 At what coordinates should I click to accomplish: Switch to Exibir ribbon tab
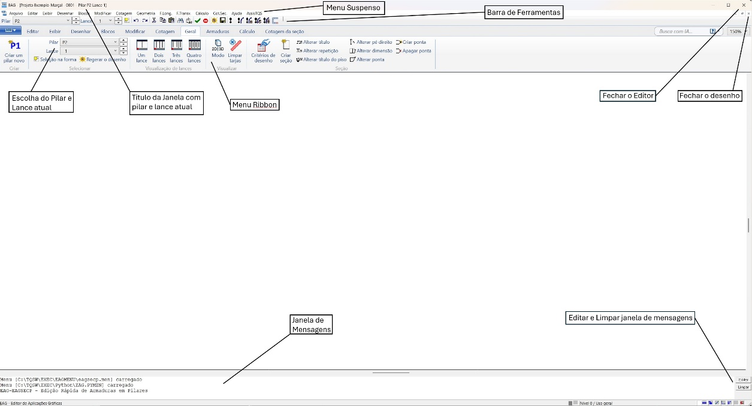[x=55, y=31]
